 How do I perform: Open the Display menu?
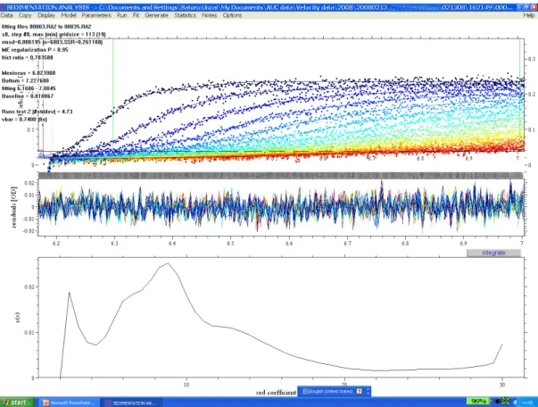(46, 15)
